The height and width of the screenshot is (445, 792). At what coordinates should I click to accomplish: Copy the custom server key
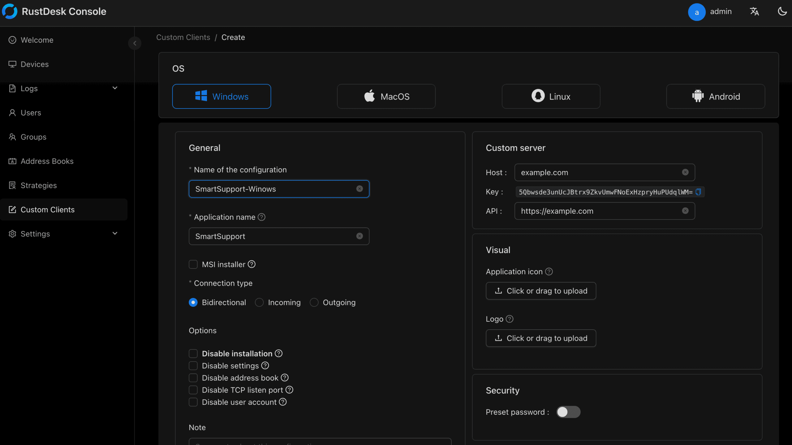(698, 192)
